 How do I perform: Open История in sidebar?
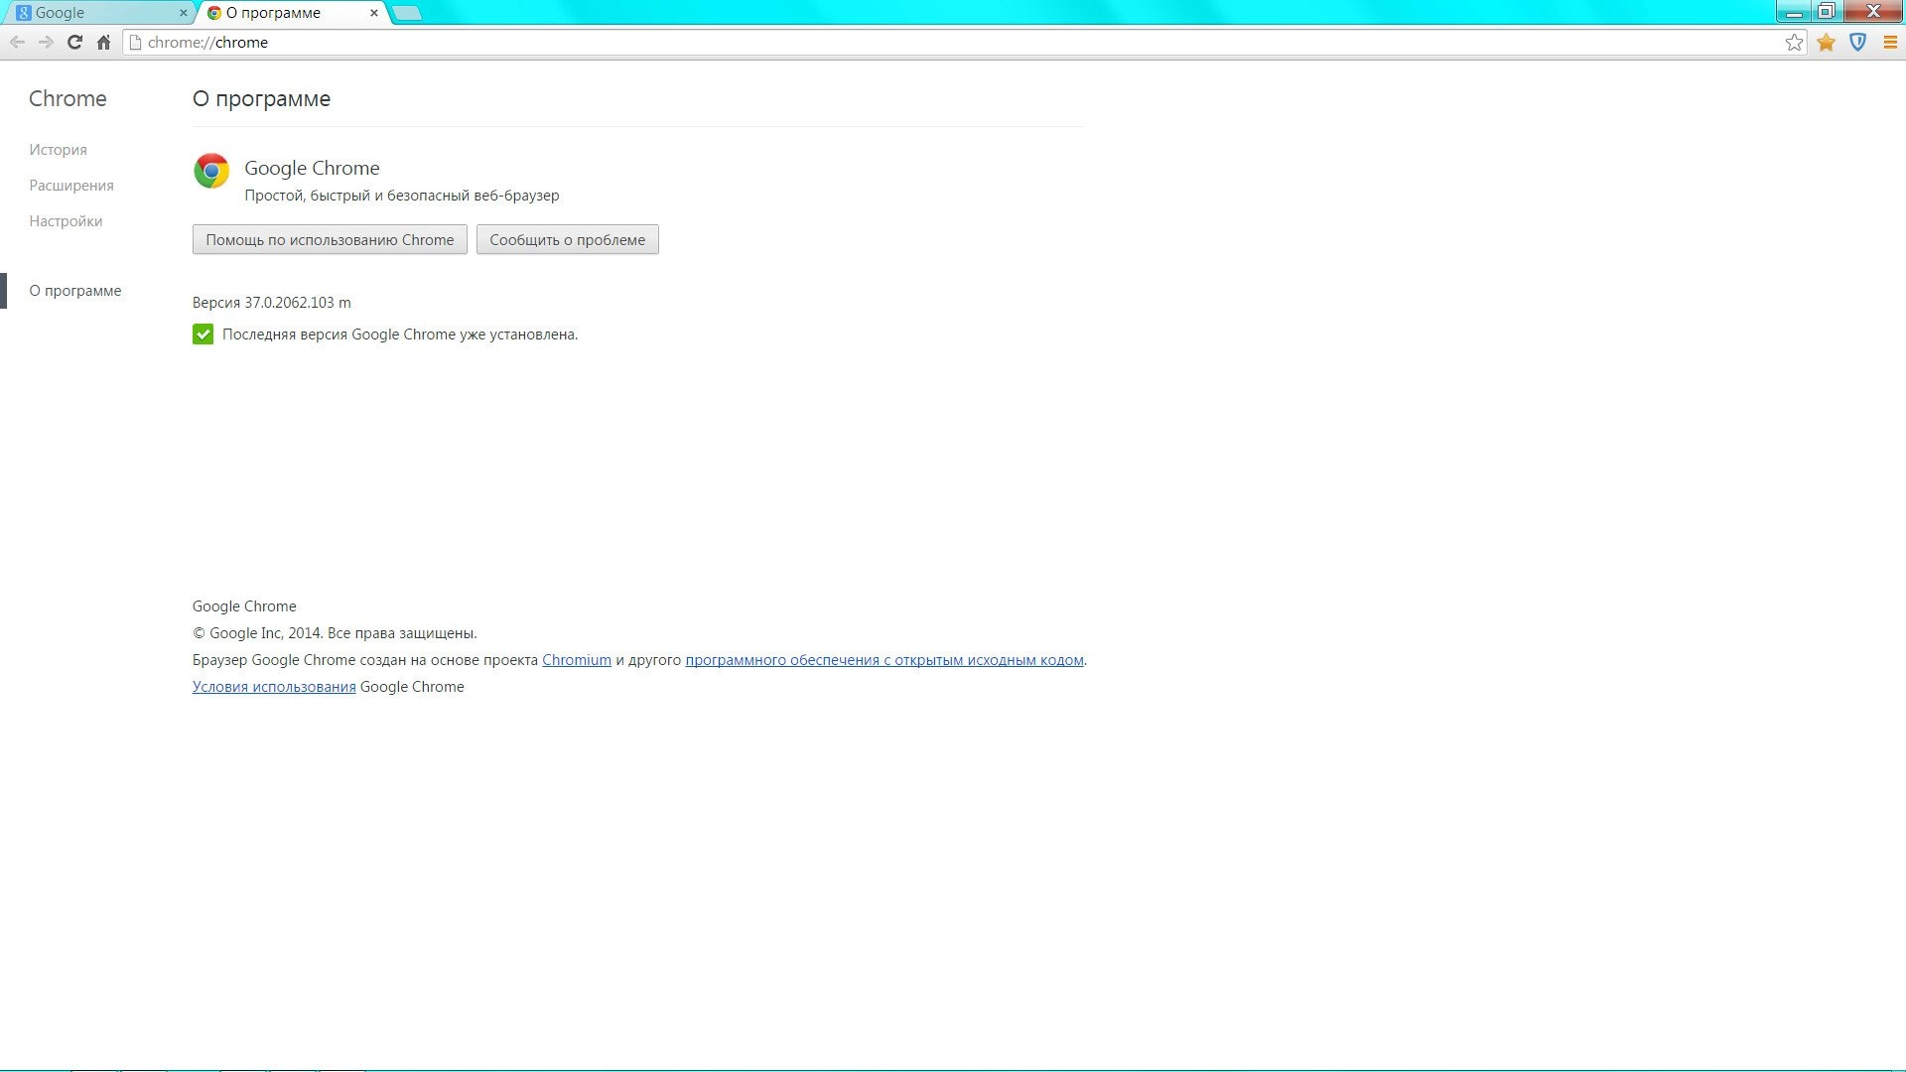[x=58, y=150]
